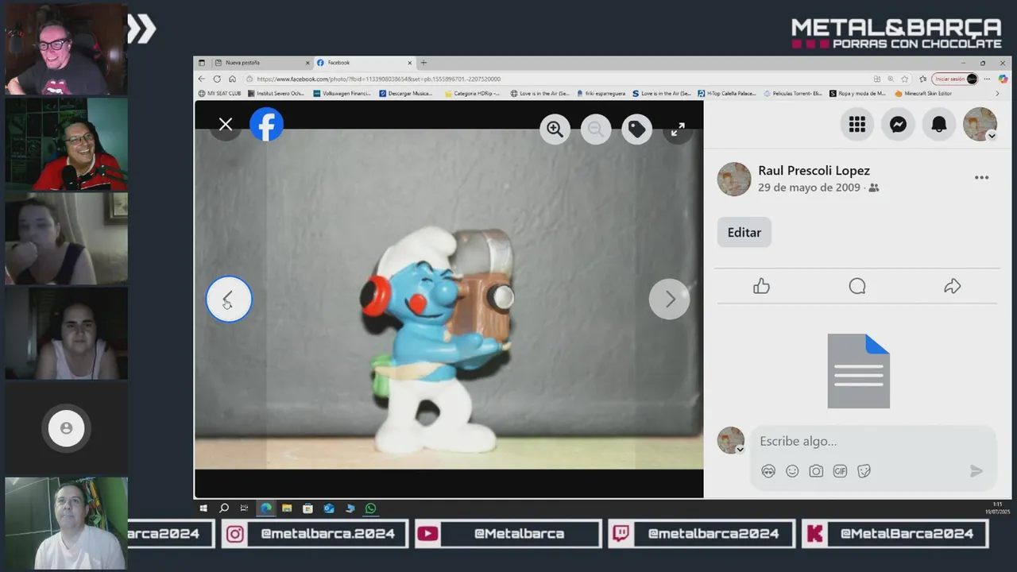Open the H-Top Calella Palace bookmark
Screen dimensions: 1017x572
click(x=727, y=93)
